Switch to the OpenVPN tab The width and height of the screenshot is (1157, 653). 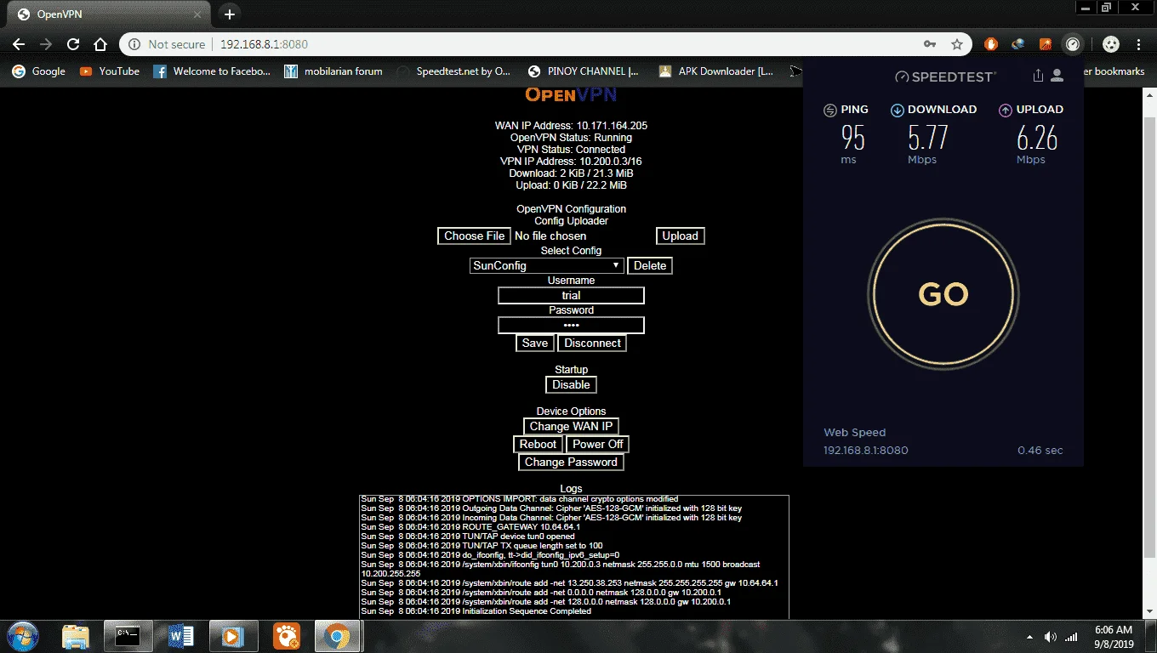[106, 14]
